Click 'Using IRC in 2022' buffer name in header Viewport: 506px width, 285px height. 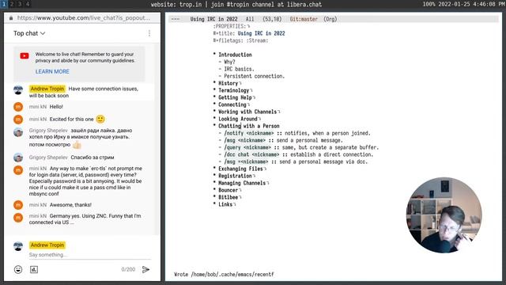tap(213, 19)
